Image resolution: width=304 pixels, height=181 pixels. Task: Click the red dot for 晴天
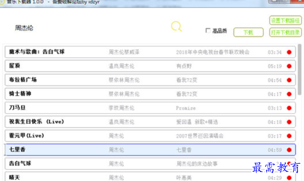289,178
